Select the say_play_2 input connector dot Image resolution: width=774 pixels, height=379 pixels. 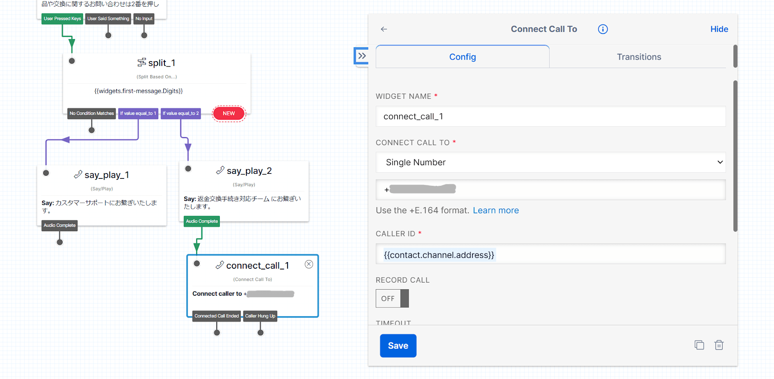[188, 168]
